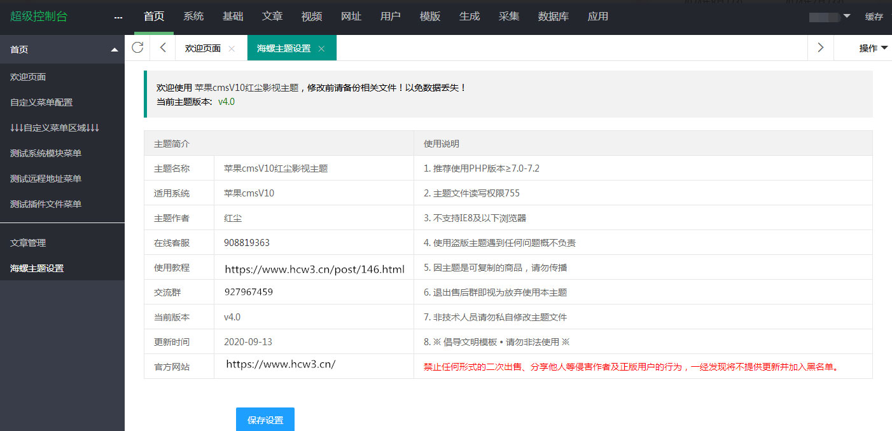The height and width of the screenshot is (431, 892).
Task: Collapse the sidebar using the ellipsis icon
Action: click(118, 17)
